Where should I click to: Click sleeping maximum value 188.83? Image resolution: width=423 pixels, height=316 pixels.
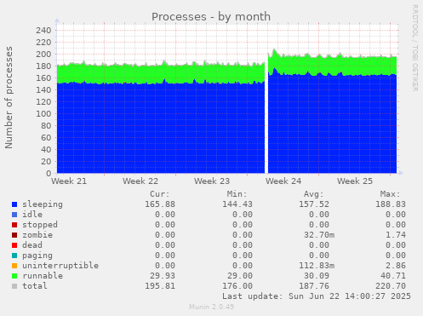pyautogui.click(x=391, y=204)
